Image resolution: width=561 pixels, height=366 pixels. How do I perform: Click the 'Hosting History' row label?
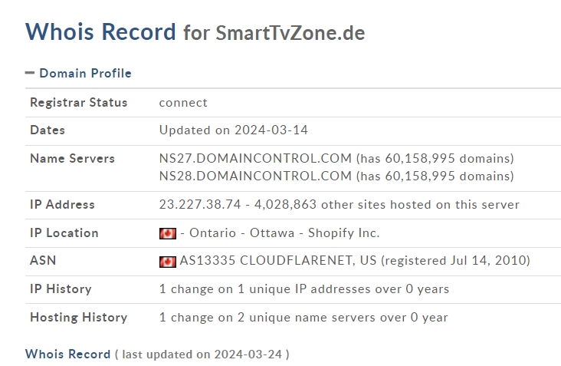click(x=79, y=318)
